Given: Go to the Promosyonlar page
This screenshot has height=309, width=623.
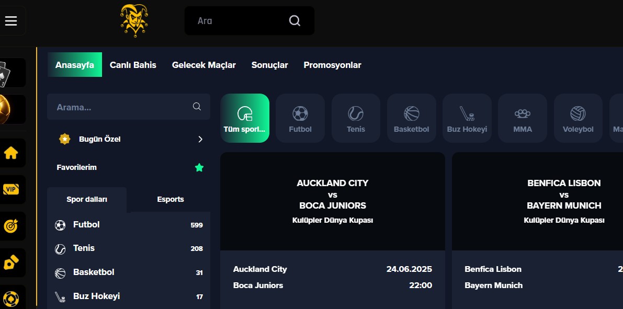Looking at the screenshot, I should coord(332,65).
